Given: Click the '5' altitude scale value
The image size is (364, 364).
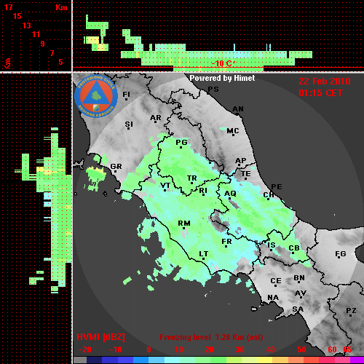Looking at the screenshot, I should click(x=60, y=62).
